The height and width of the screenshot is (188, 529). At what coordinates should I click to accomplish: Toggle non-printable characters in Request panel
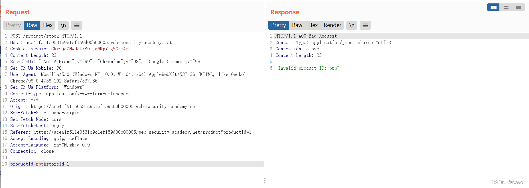tap(63, 25)
